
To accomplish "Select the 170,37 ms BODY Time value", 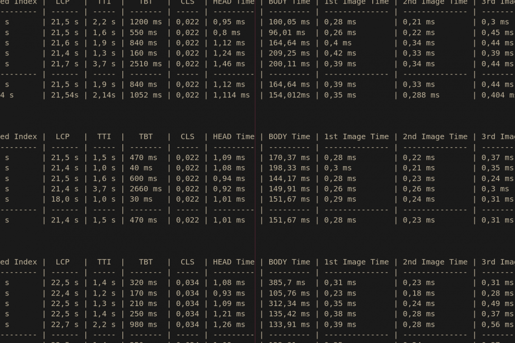I will pyautogui.click(x=289, y=158).
